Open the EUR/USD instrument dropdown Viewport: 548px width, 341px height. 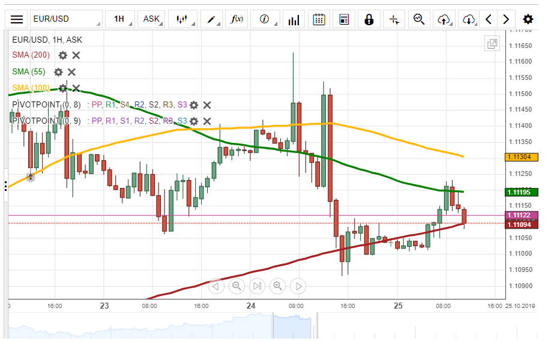click(67, 19)
